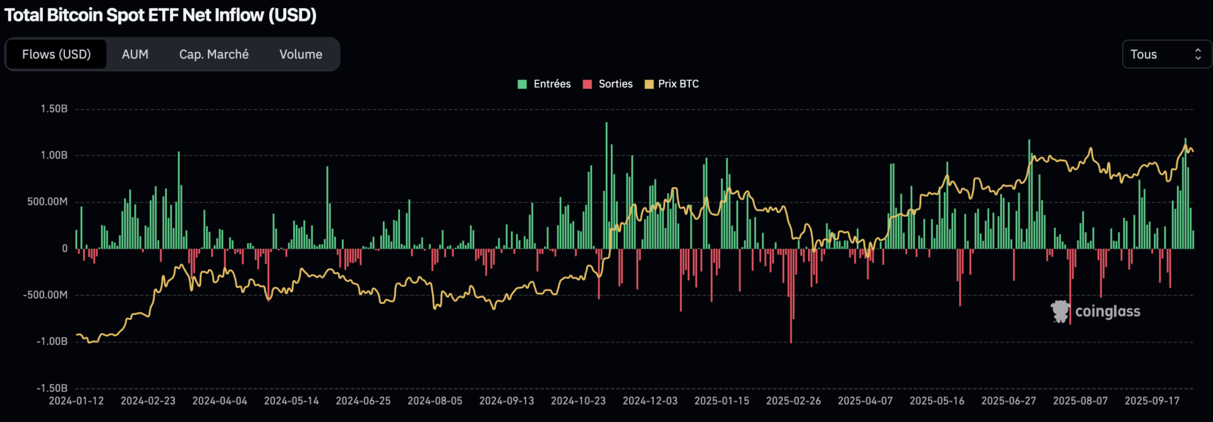Click the Total Bitcoin Spot ETF title
This screenshot has width=1213, height=422.
pyautogui.click(x=160, y=15)
